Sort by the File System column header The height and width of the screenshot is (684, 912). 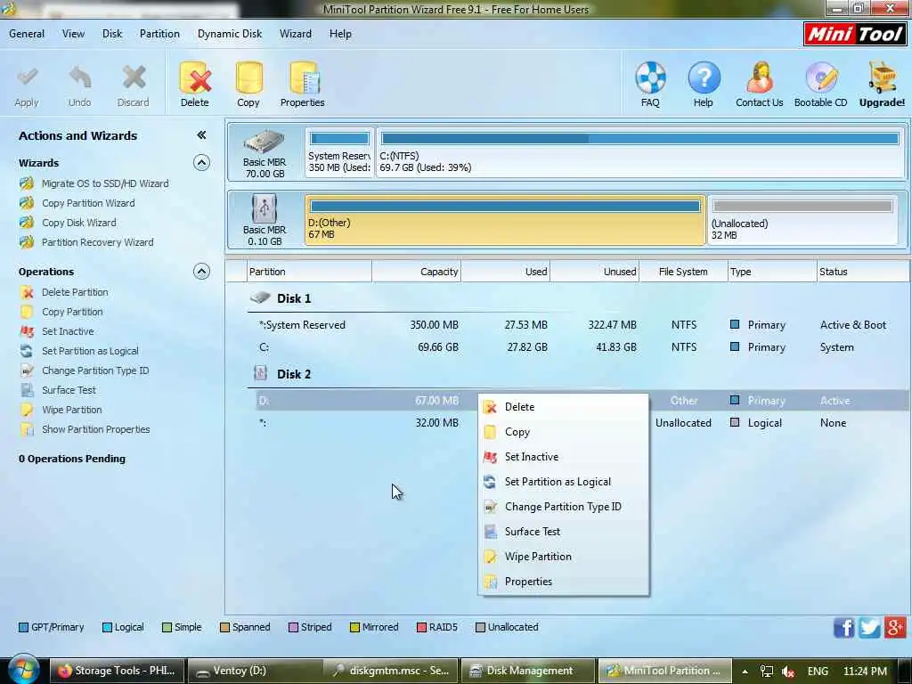click(683, 272)
